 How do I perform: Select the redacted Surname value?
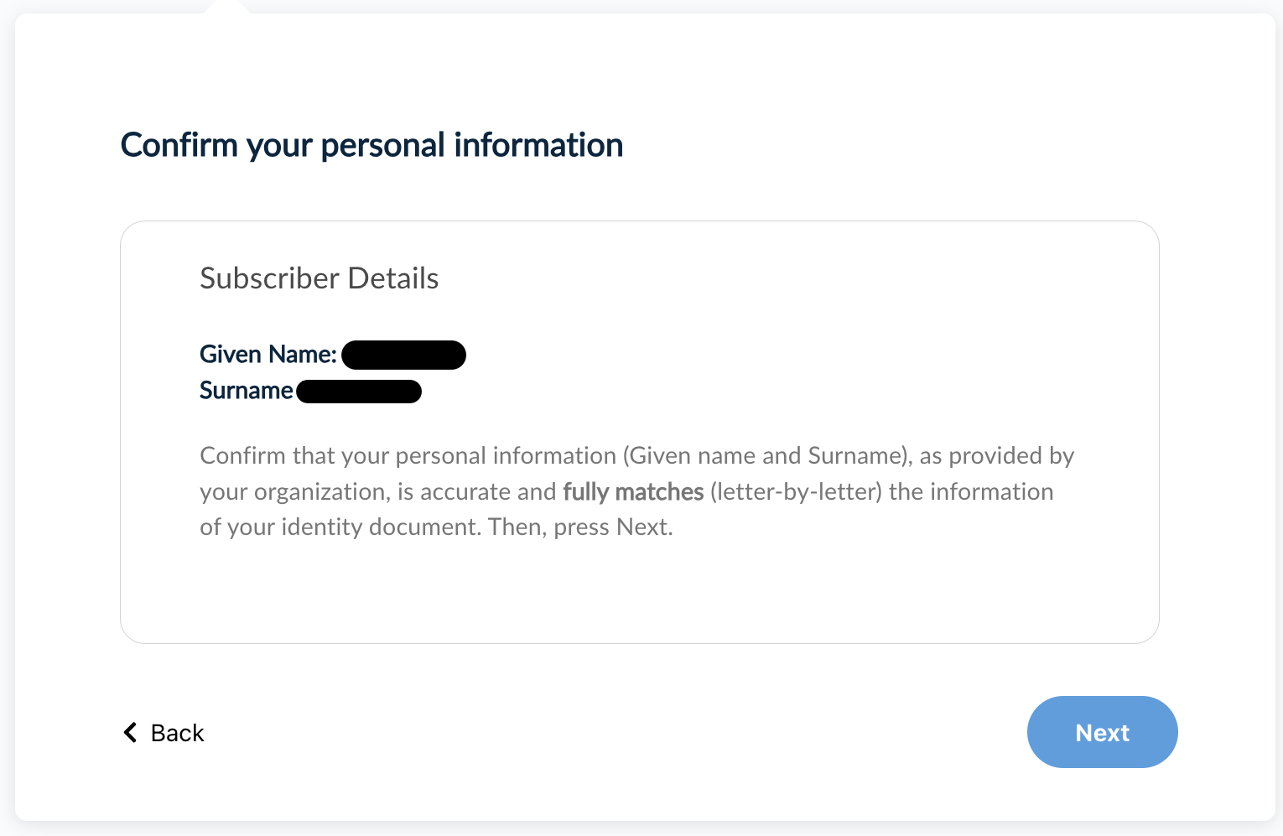pos(359,392)
